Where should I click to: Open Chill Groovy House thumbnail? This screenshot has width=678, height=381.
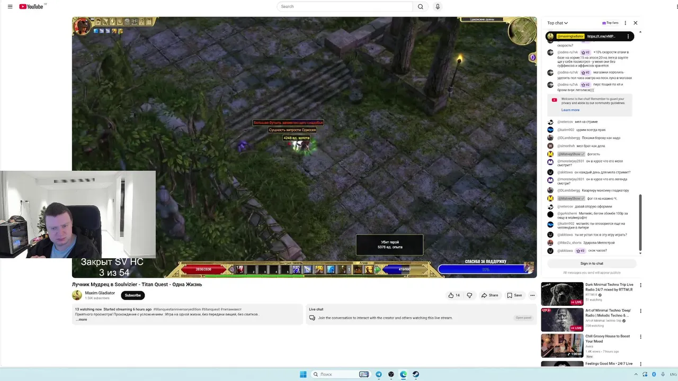(562, 346)
